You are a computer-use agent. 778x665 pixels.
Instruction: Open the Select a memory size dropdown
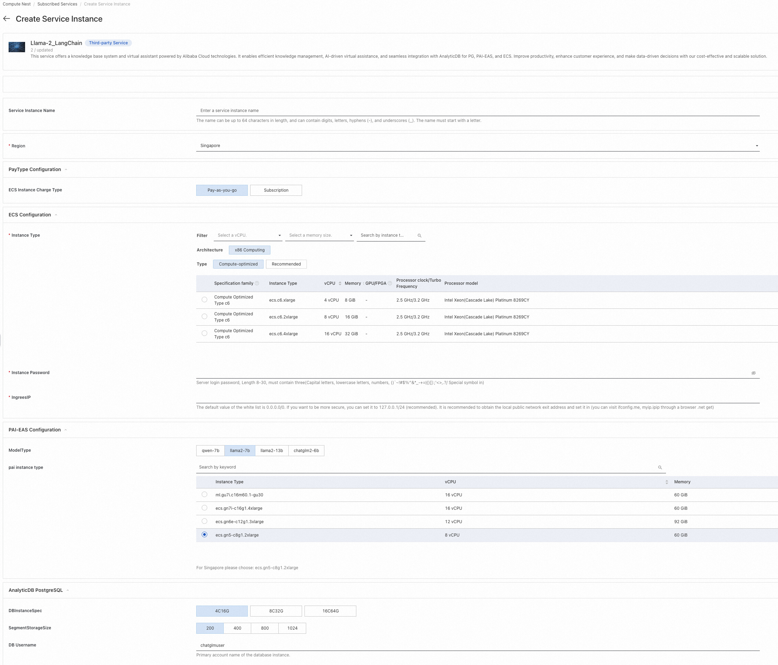coord(320,235)
